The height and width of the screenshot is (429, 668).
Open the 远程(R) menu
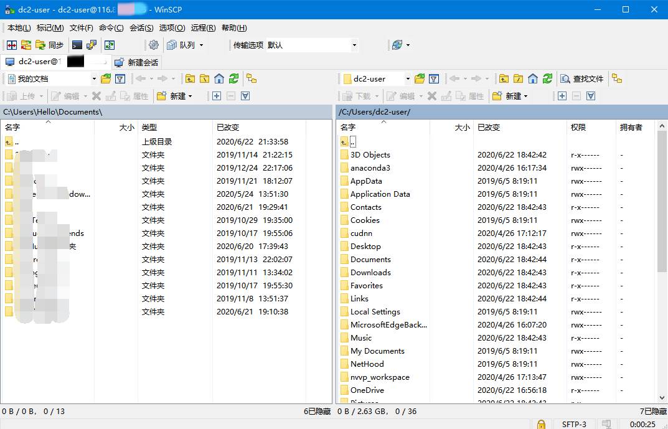point(203,28)
